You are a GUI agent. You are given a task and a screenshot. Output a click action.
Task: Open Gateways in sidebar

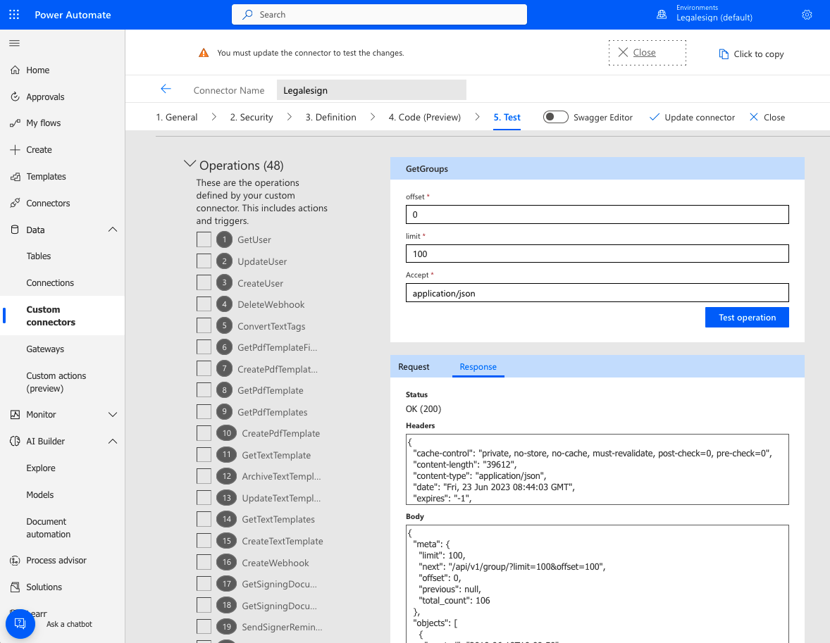pyautogui.click(x=45, y=349)
